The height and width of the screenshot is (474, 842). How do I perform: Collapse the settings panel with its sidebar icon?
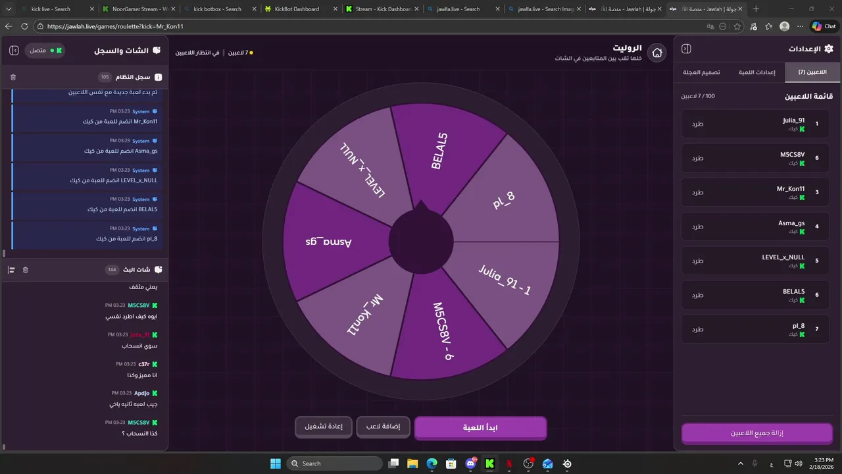[x=686, y=49]
